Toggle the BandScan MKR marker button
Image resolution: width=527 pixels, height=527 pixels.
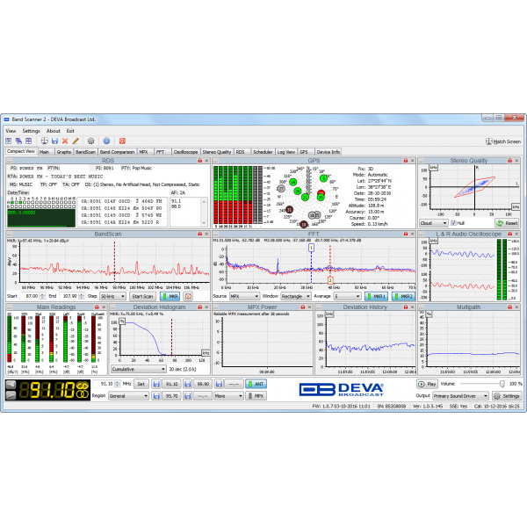[x=170, y=297]
